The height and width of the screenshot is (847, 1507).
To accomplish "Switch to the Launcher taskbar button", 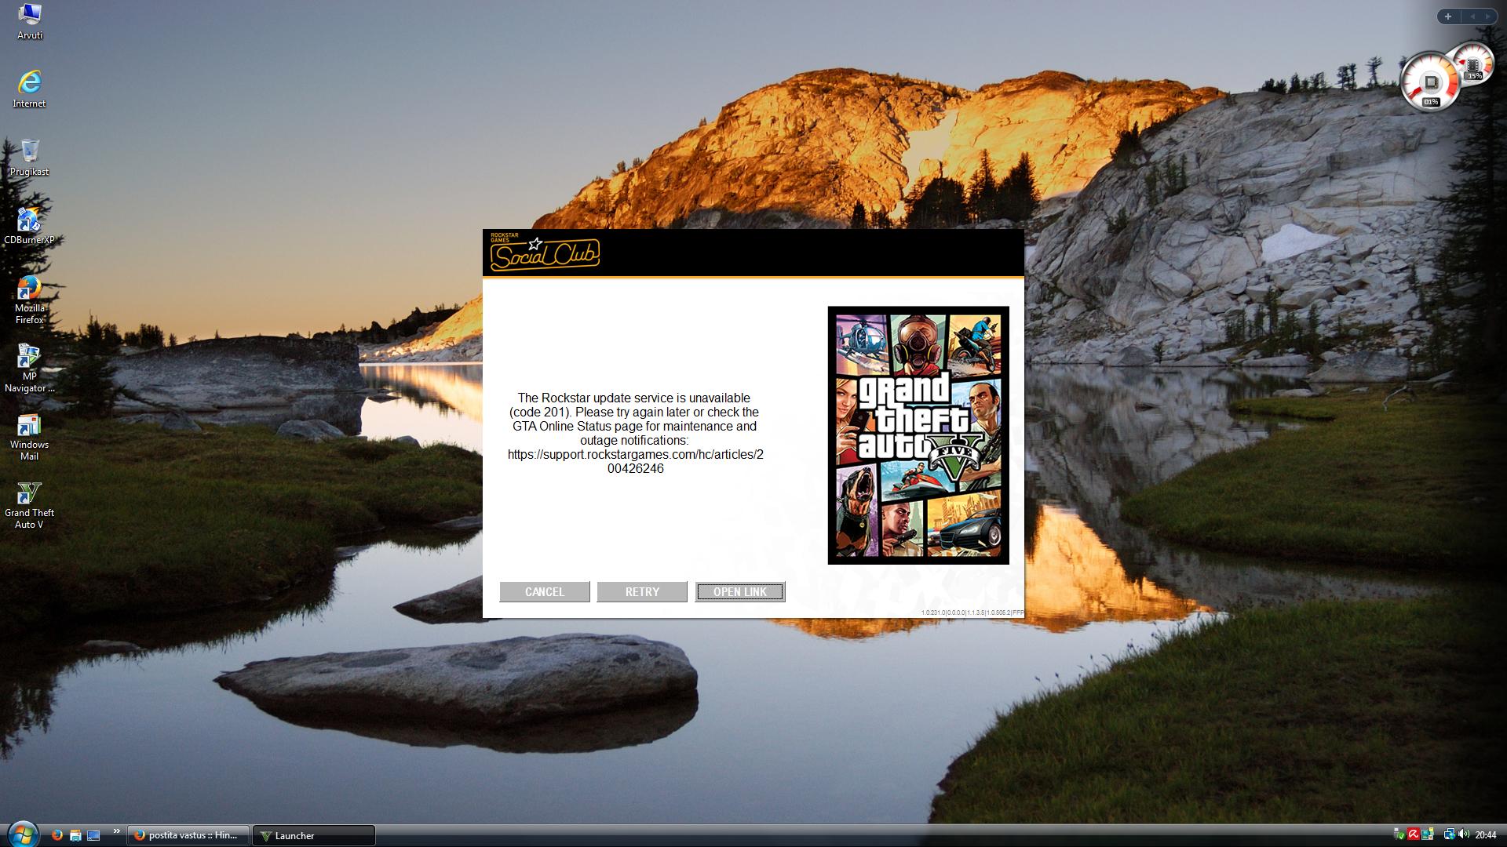I will coord(314,835).
